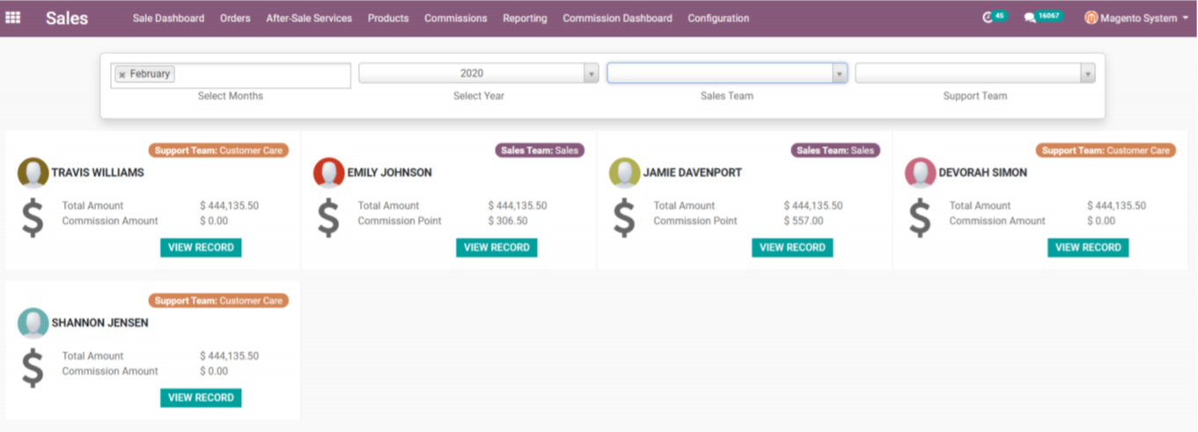
Task: Click the dollar icon on Devorah Simon's card
Action: (920, 217)
